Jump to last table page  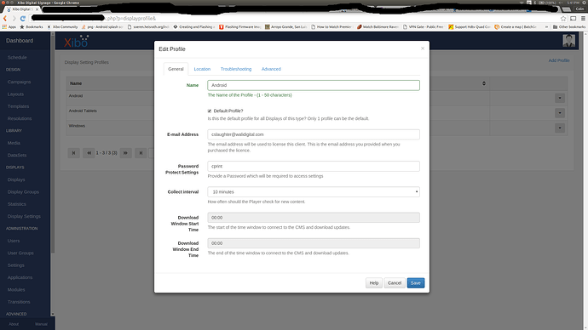[x=141, y=152]
